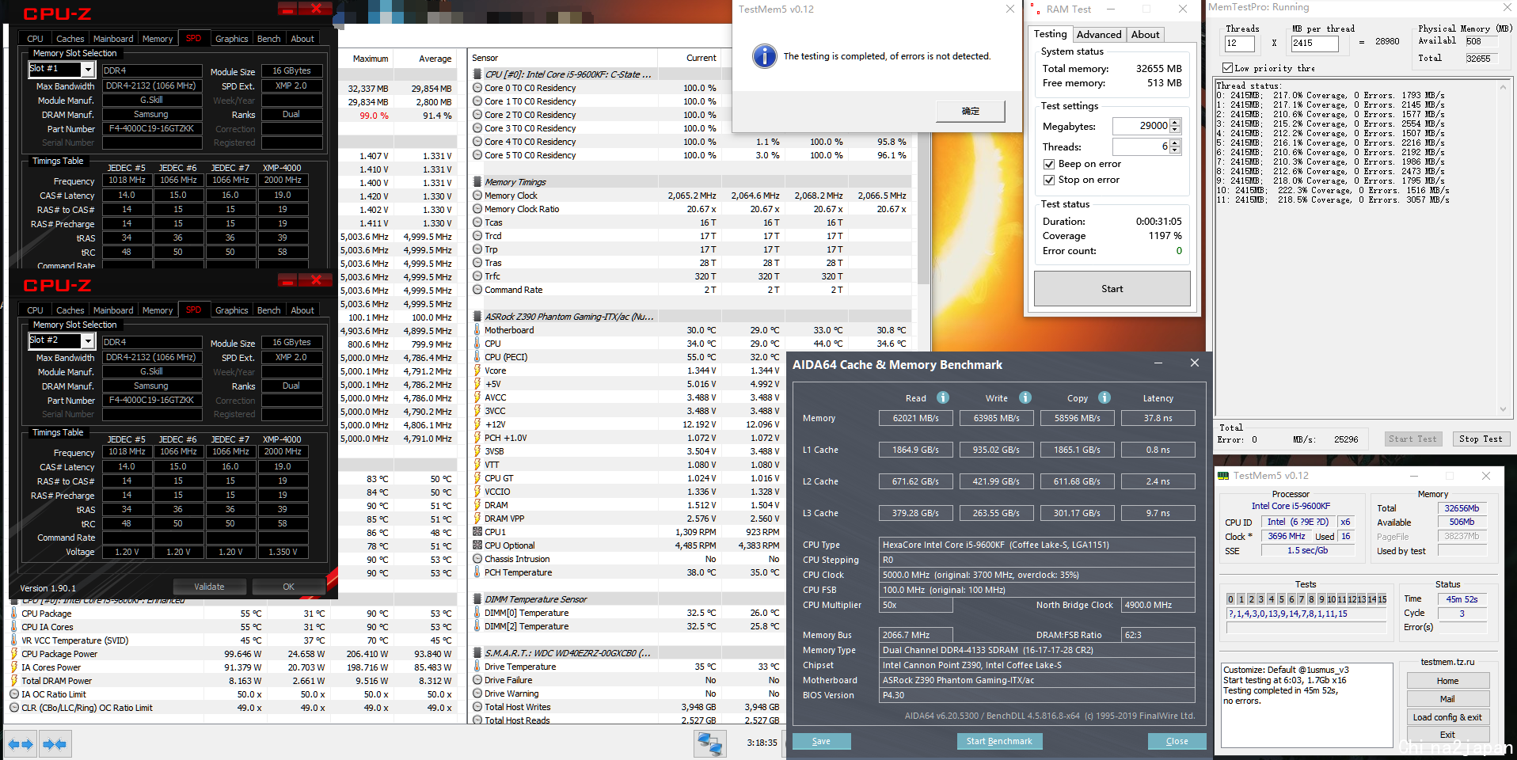Click the Megabytes input field showing 29000
The width and height of the screenshot is (1517, 760).
(1141, 126)
